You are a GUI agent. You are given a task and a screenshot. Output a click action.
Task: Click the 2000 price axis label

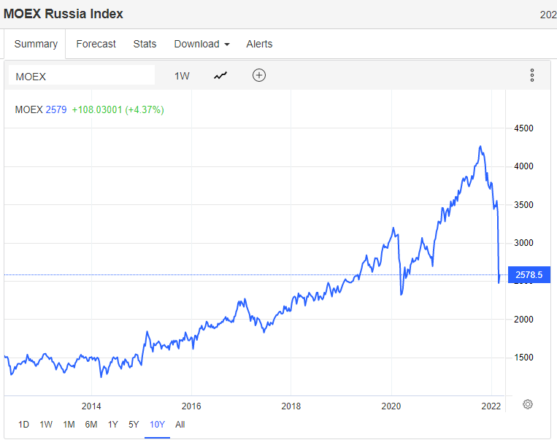523,320
